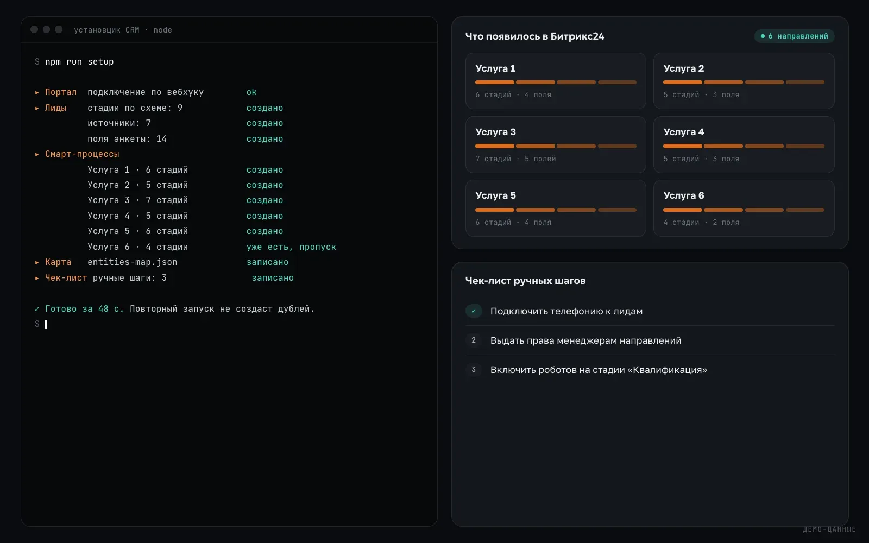869x543 pixels.
Task: Open the Услуга 1 card
Action: [556, 81]
